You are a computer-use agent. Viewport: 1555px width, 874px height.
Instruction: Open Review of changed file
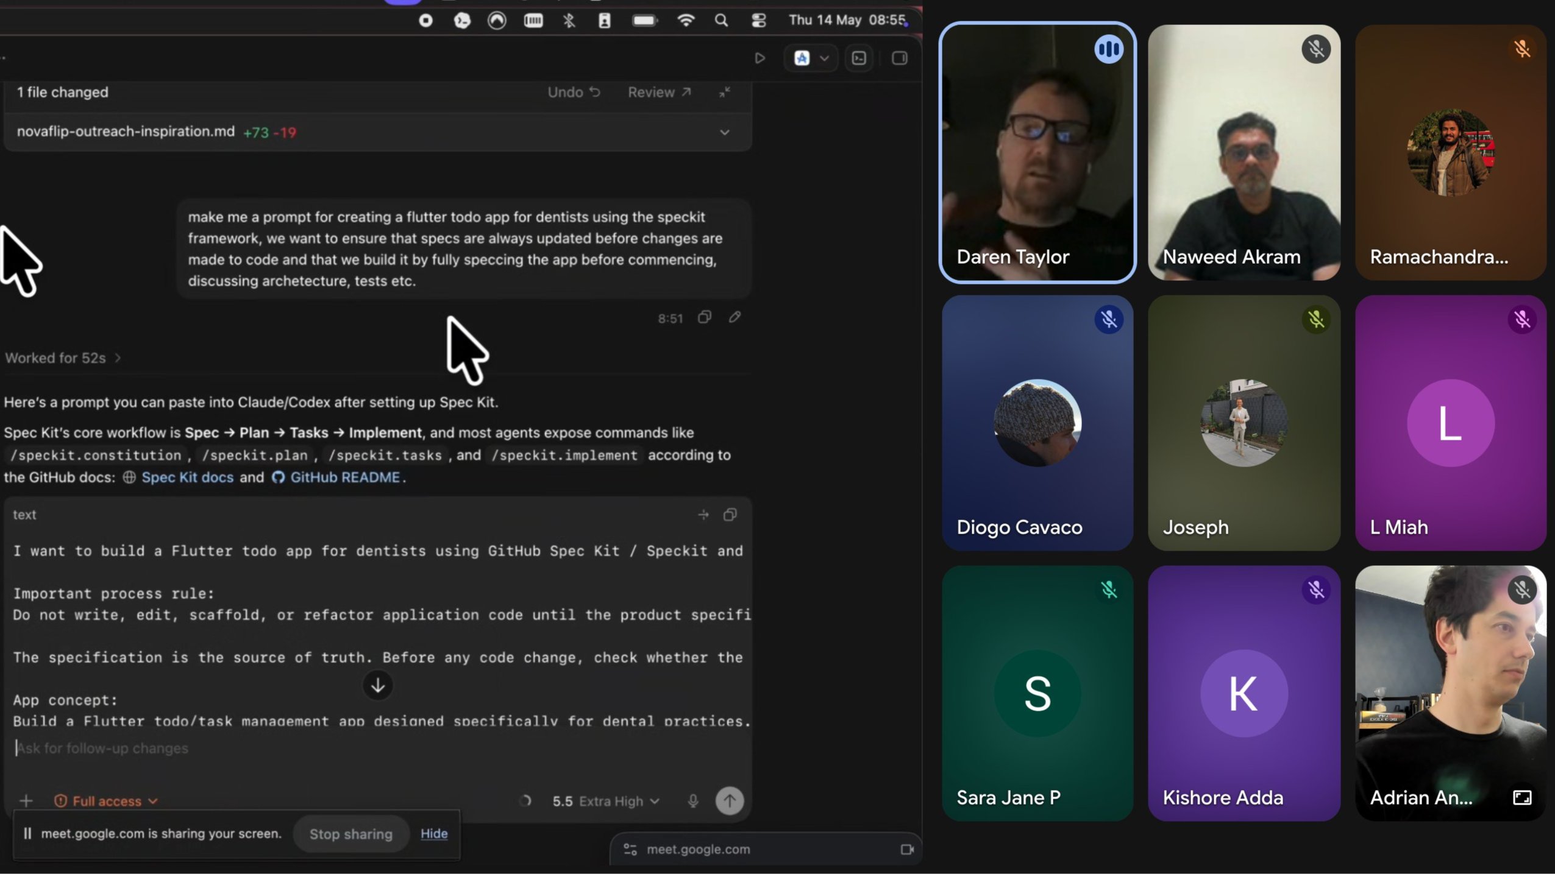(660, 92)
